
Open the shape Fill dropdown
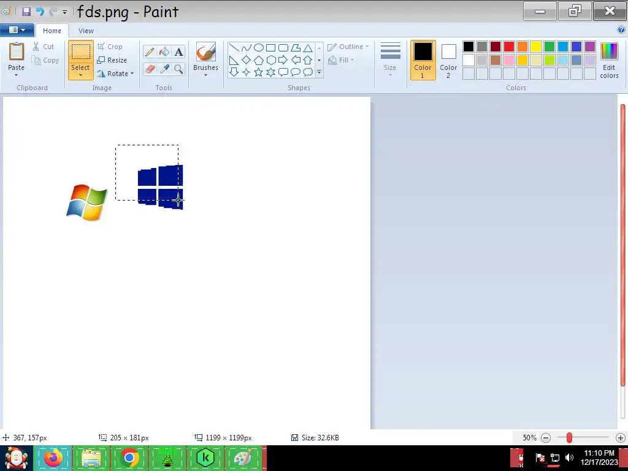click(341, 61)
